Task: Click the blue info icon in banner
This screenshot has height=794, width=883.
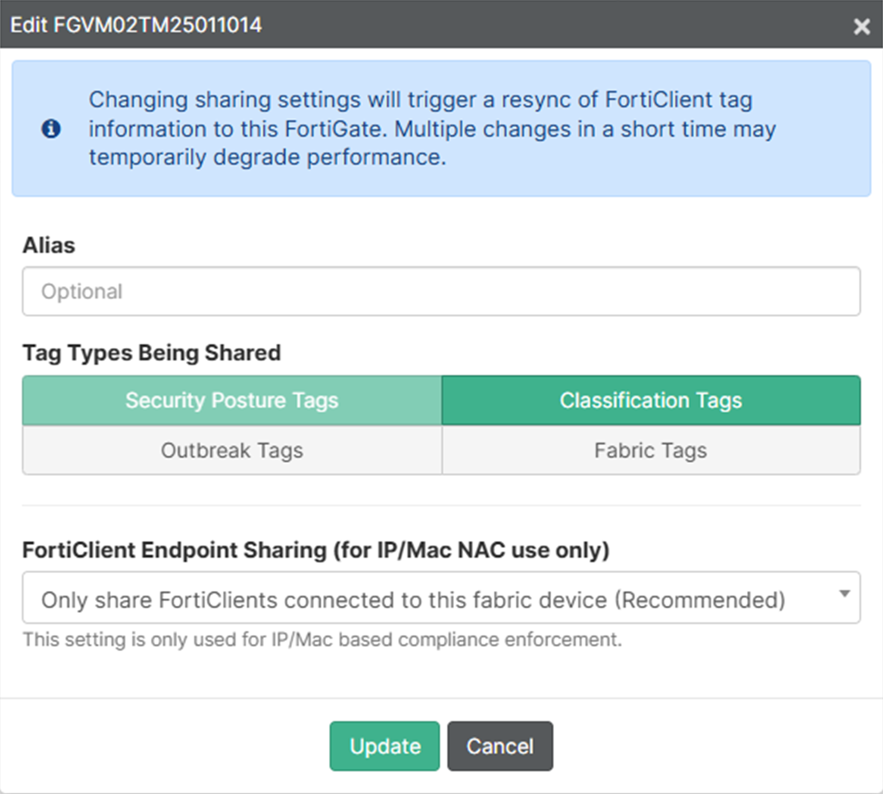Action: click(x=51, y=129)
